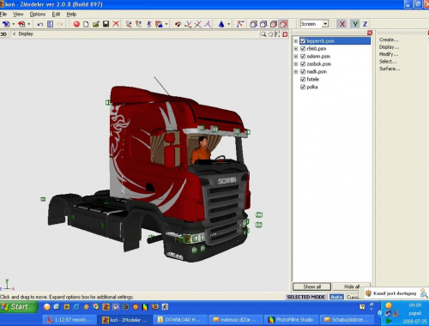
Task: Open the Surface... command group
Action: [x=390, y=69]
